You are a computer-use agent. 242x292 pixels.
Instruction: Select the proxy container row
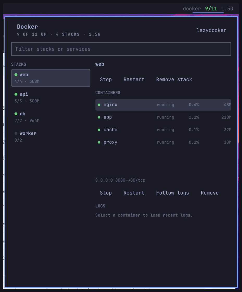(163, 142)
